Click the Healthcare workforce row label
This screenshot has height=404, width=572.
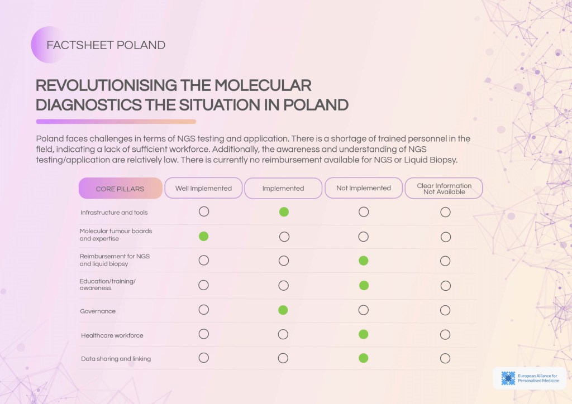tap(112, 335)
